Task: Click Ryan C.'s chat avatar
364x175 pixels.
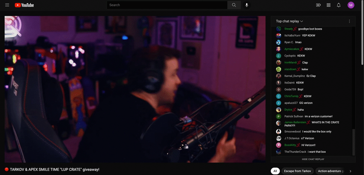Action: [279, 42]
